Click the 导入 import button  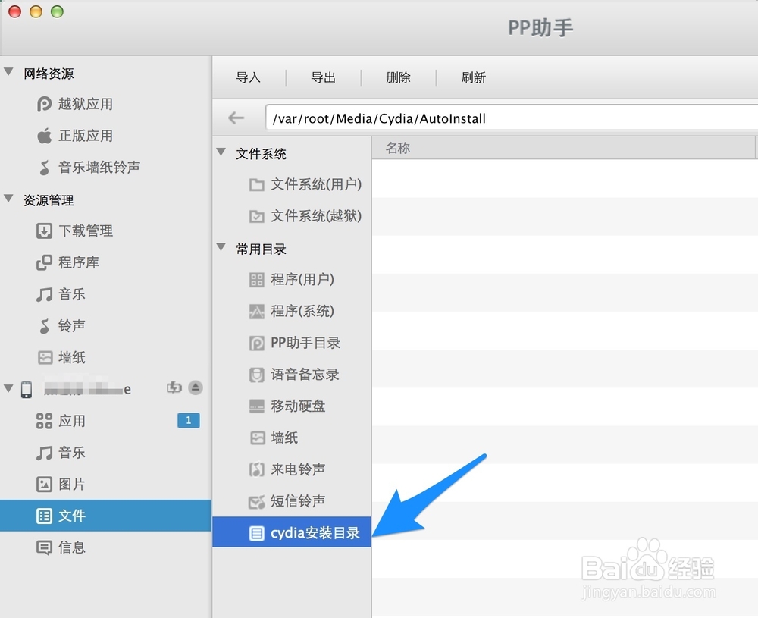point(248,77)
